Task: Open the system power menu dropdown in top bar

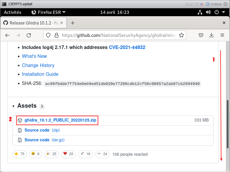Action: (218, 12)
